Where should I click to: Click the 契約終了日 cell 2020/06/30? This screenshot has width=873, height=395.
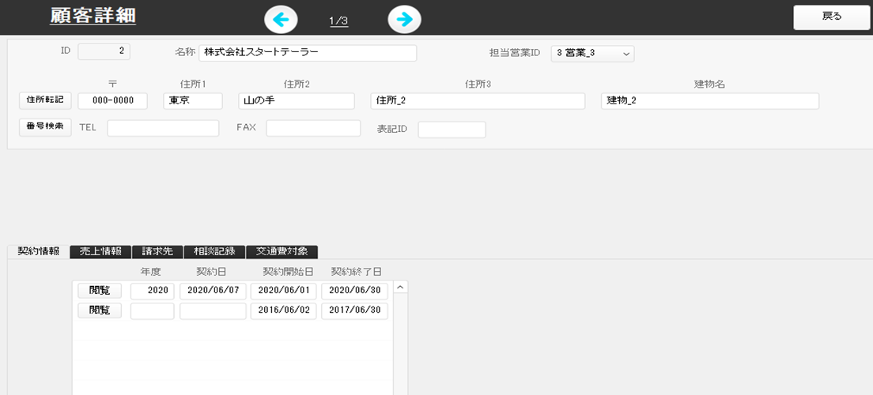pyautogui.click(x=354, y=291)
